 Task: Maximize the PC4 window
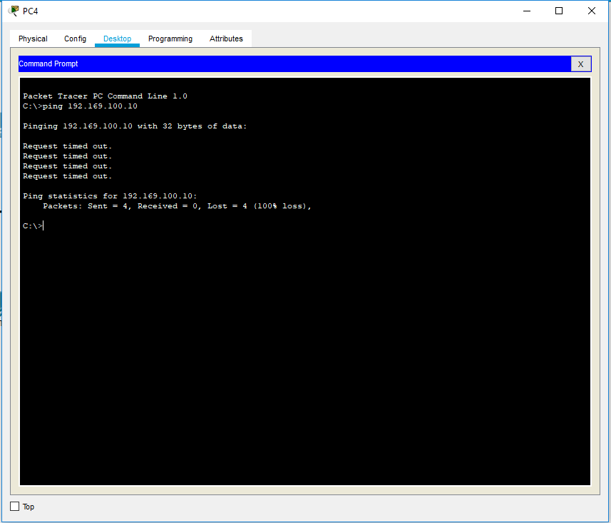click(559, 11)
